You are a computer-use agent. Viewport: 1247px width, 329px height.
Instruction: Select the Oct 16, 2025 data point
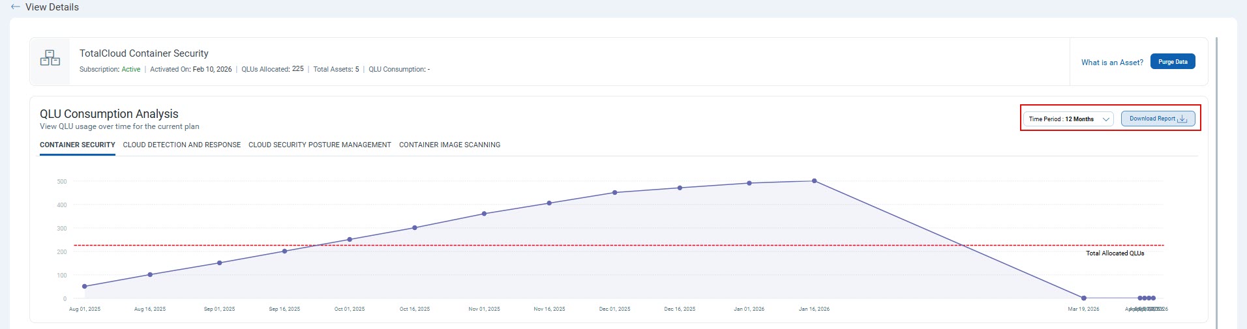(x=415, y=227)
